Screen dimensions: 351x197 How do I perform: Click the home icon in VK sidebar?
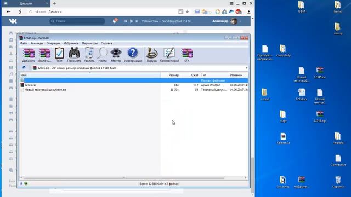[x=11, y=33]
